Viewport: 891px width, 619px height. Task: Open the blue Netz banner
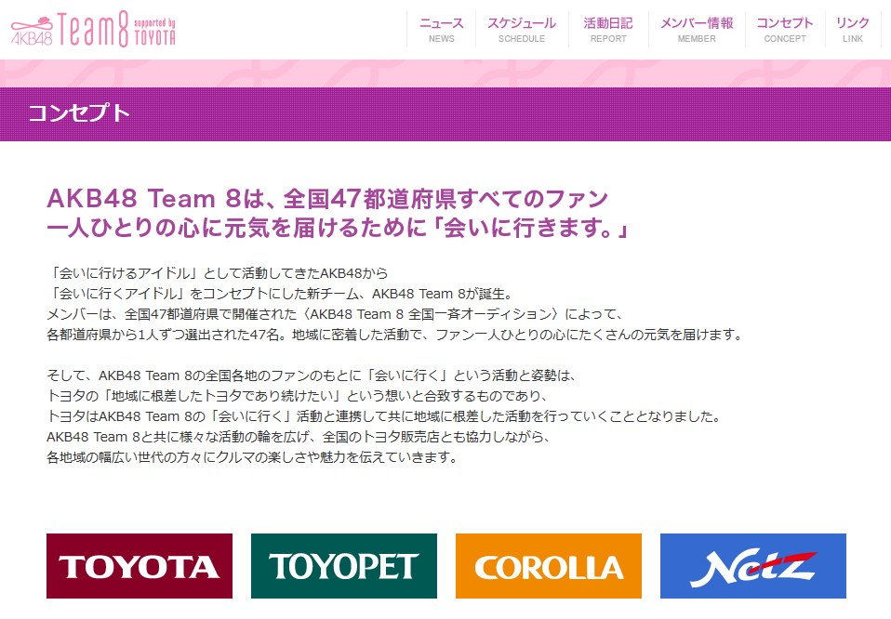click(x=753, y=566)
